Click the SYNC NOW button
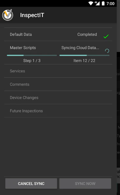This screenshot has height=195, width=120. [x=85, y=183]
